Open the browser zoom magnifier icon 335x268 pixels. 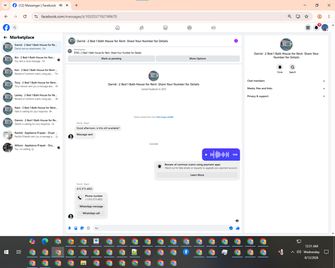tap(289, 17)
